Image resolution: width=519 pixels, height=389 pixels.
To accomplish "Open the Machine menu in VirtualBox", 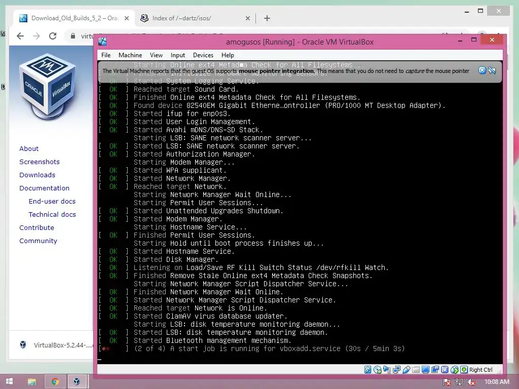I will click(130, 55).
